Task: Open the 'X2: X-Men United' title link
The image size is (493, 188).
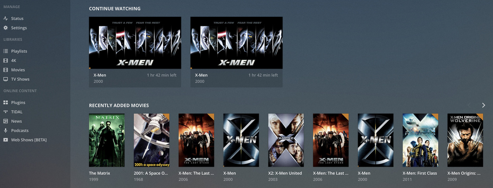Action: point(285,173)
